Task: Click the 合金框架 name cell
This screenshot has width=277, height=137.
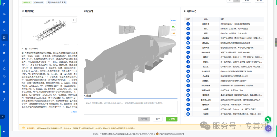Action: 206,76
